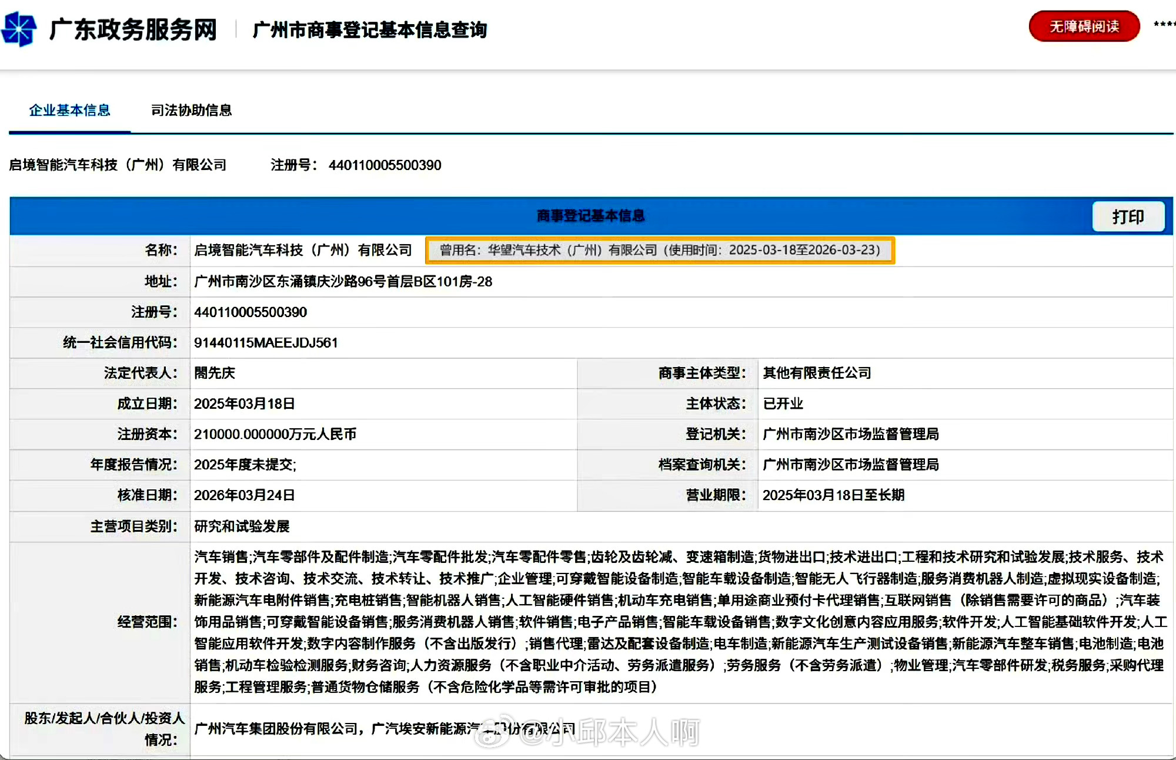Click the shareholder name 广州汽车集团股份有限公司
The image size is (1176, 760).
(276, 729)
